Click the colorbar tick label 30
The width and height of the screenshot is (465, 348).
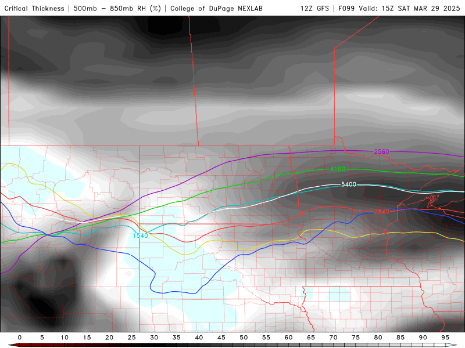tap(154, 338)
